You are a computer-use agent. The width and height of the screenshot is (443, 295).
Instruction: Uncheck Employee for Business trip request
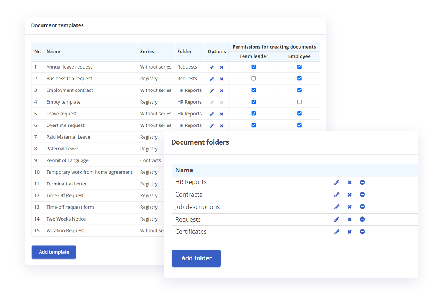pyautogui.click(x=299, y=79)
